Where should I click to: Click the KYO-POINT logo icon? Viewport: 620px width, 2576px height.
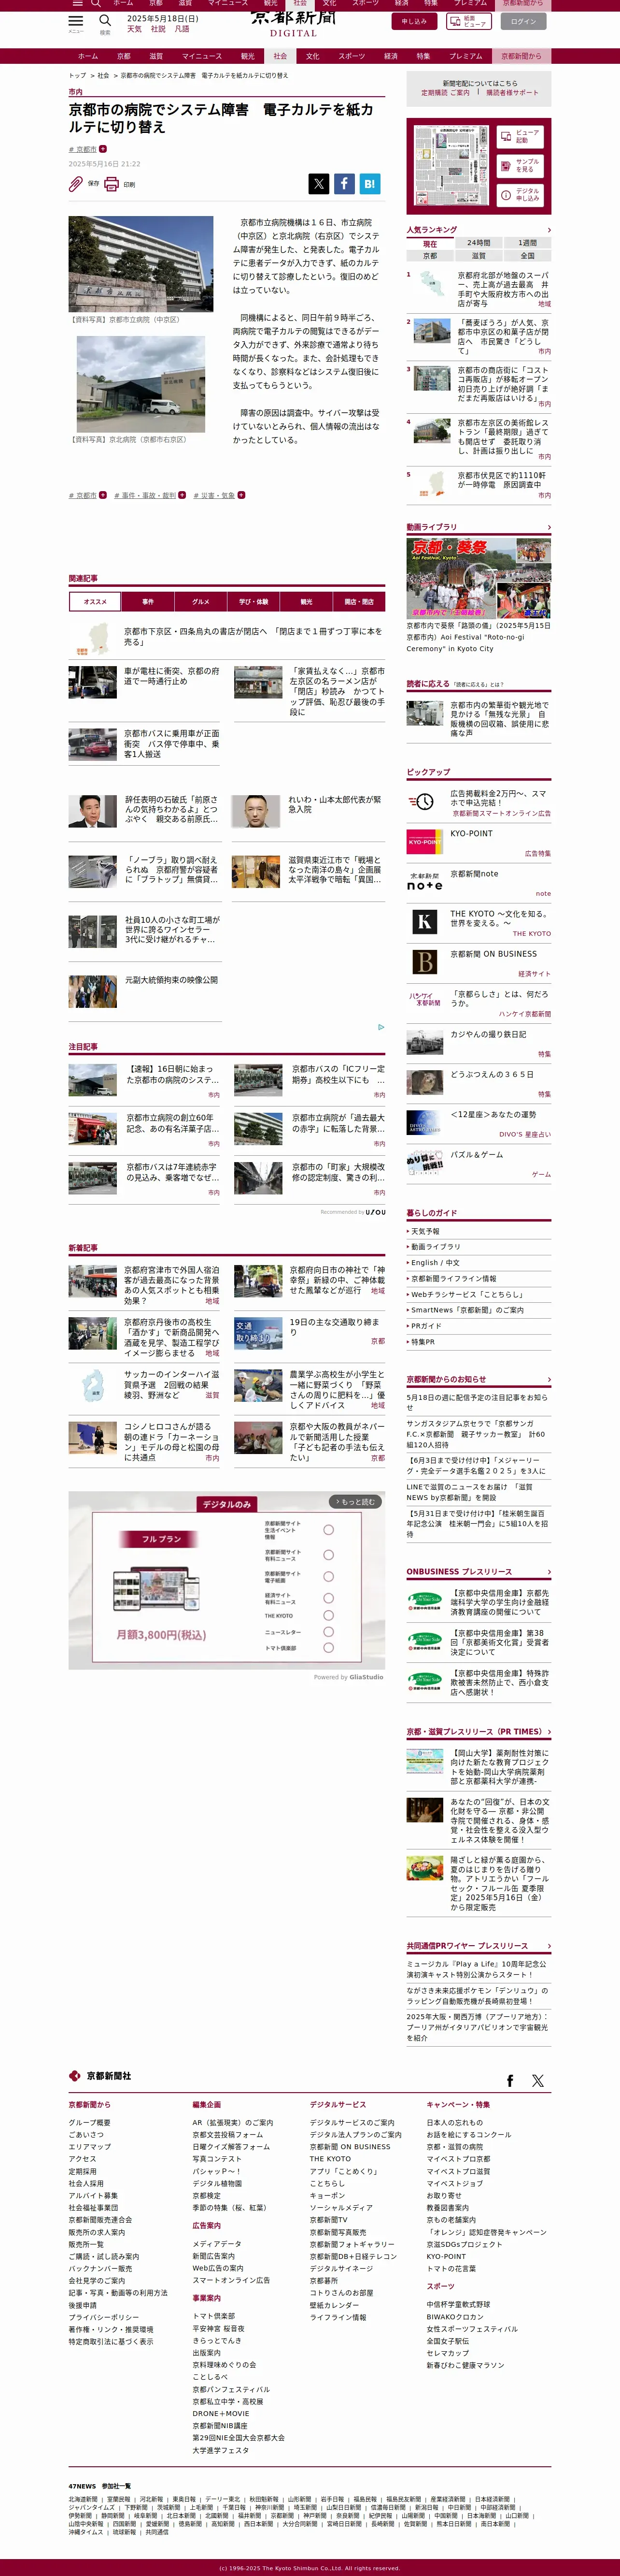tap(424, 841)
